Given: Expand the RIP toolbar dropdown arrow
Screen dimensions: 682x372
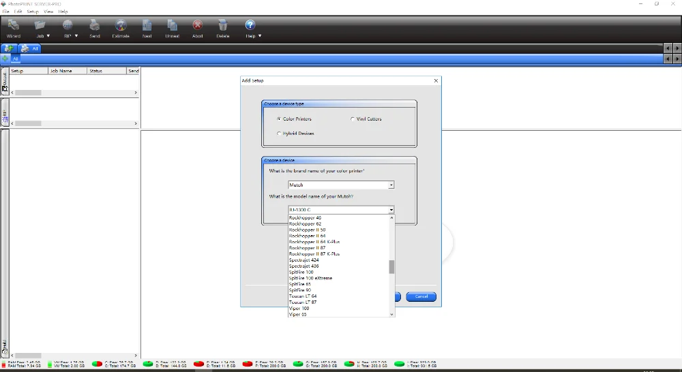Looking at the screenshot, I should click(x=76, y=35).
